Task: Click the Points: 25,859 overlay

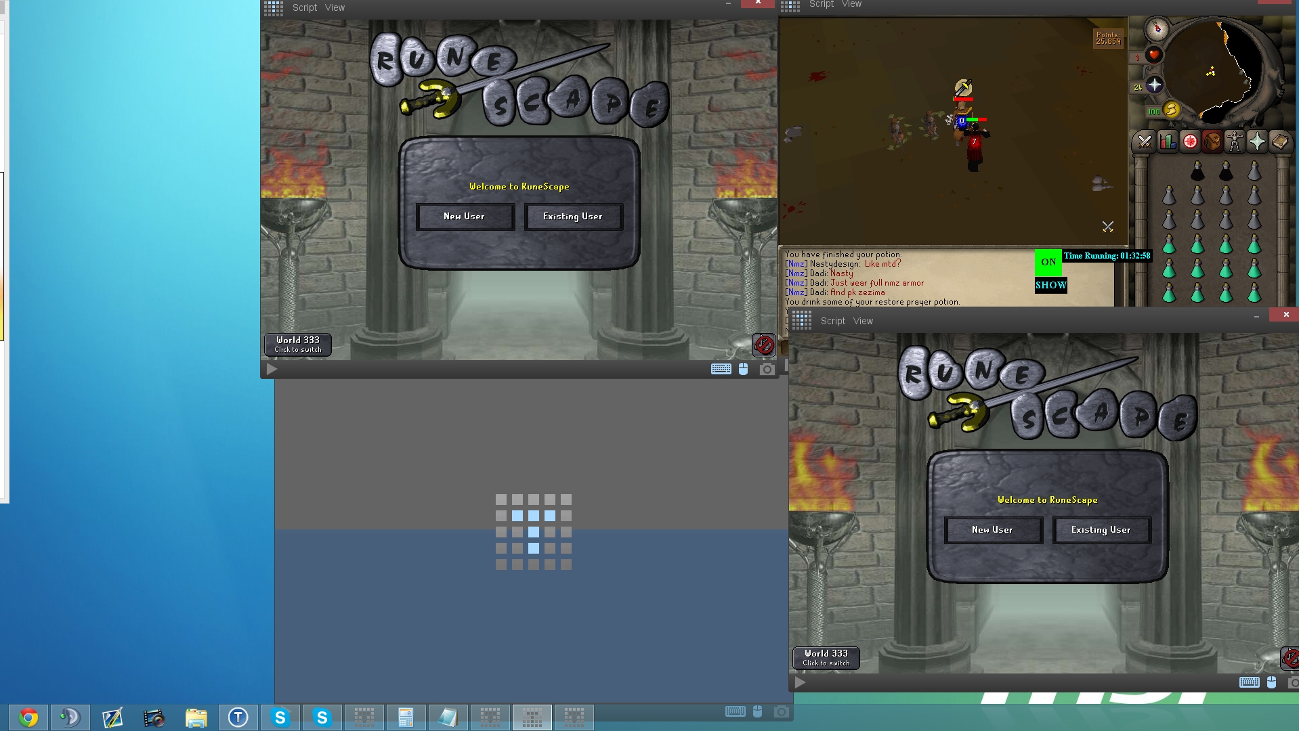Action: 1108,38
